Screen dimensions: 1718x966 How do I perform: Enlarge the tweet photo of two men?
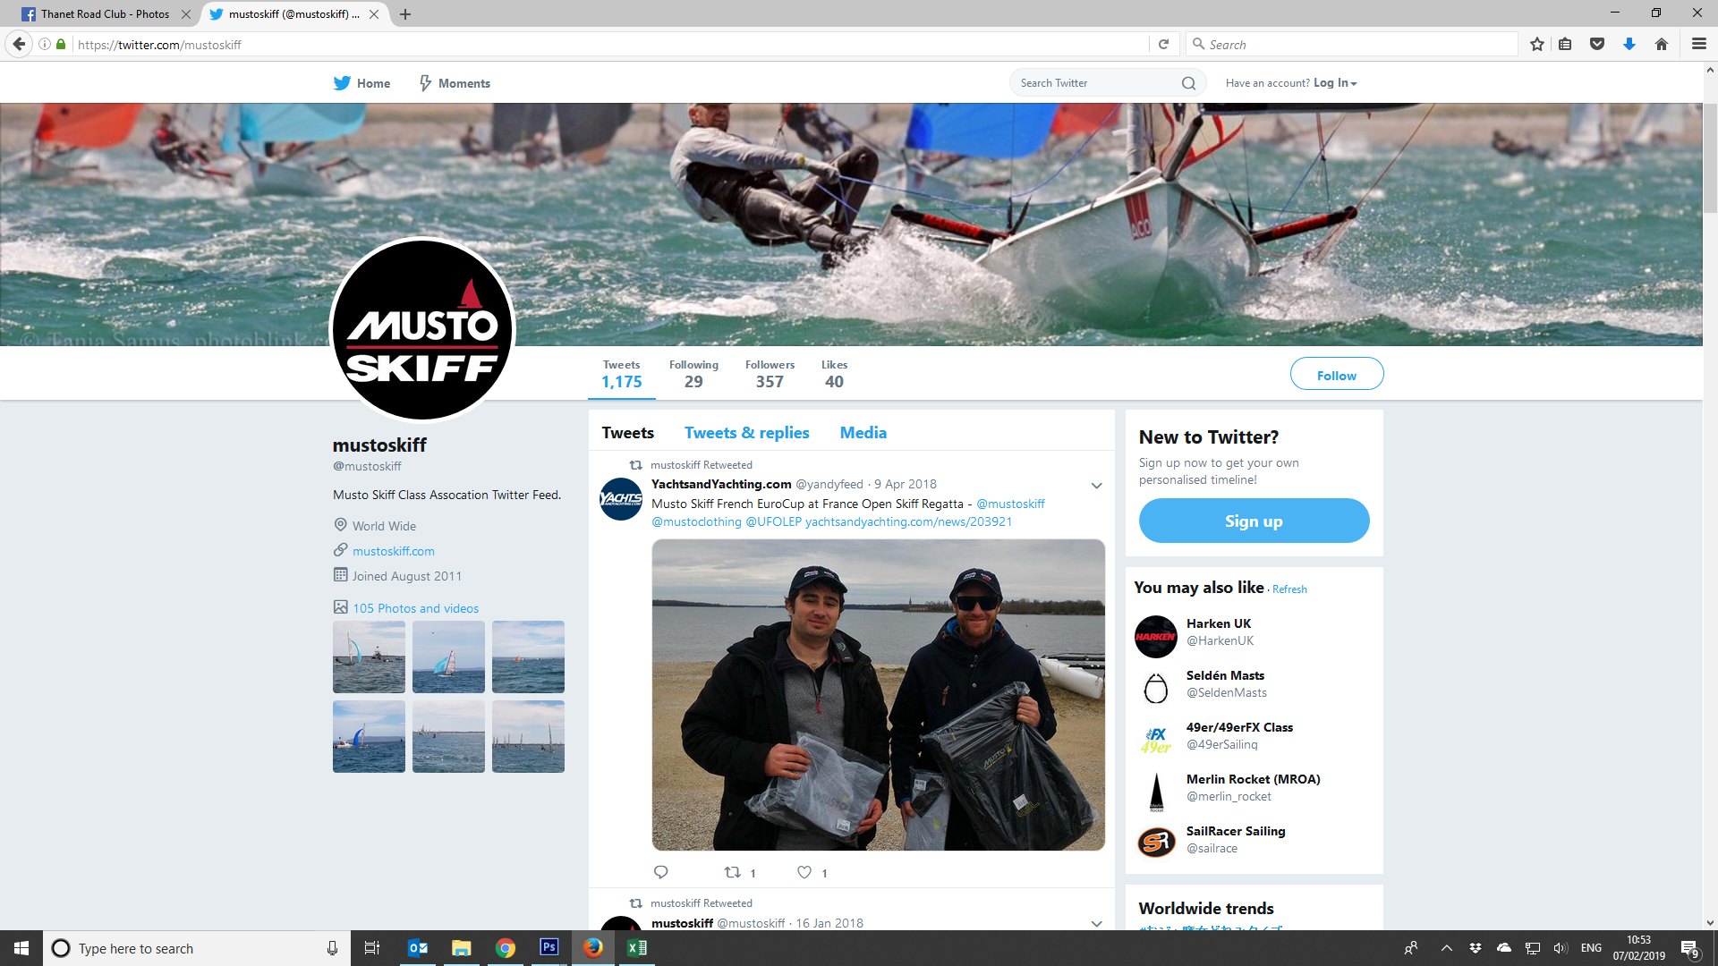click(878, 695)
